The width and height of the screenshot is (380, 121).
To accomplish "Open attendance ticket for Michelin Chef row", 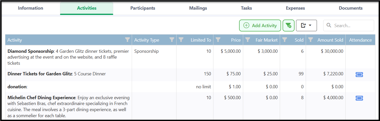I will (359, 98).
